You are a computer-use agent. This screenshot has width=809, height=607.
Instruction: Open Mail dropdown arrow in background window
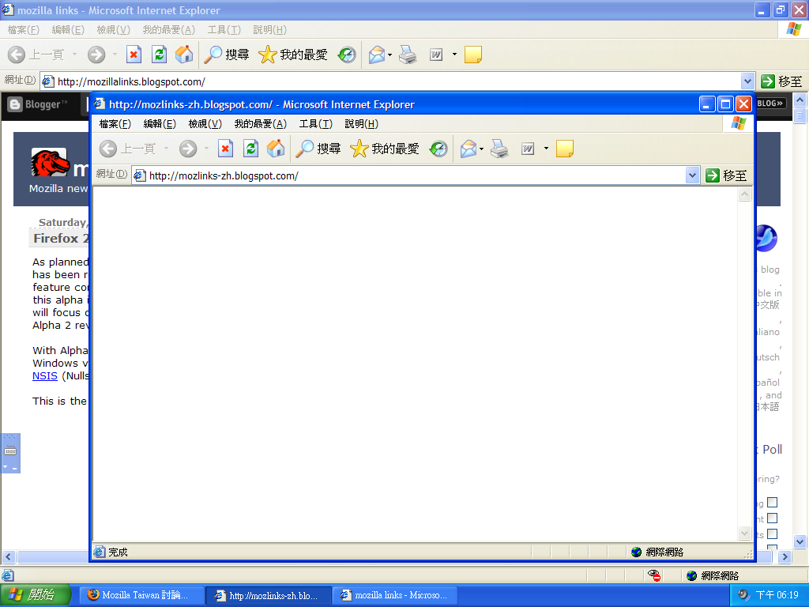tap(390, 55)
